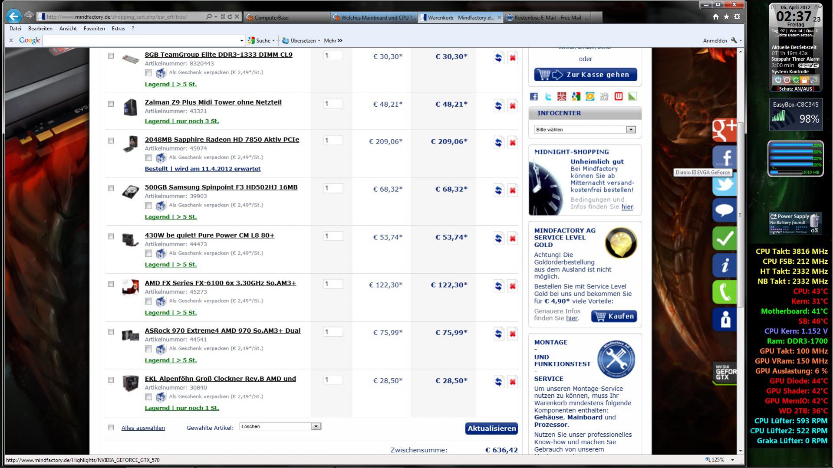Click the EasyBox-C8C345 wifi signal gadget
This screenshot has width=833, height=468.
pos(795,115)
